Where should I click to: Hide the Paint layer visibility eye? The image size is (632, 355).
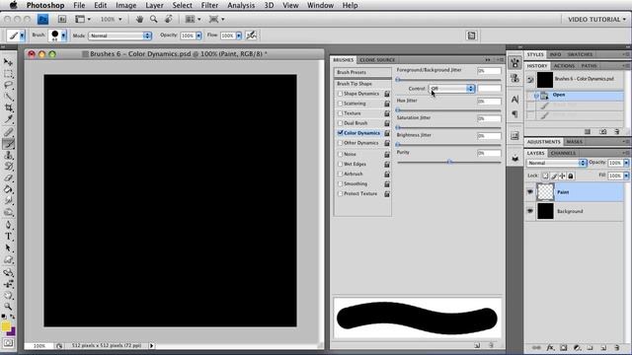pos(530,192)
